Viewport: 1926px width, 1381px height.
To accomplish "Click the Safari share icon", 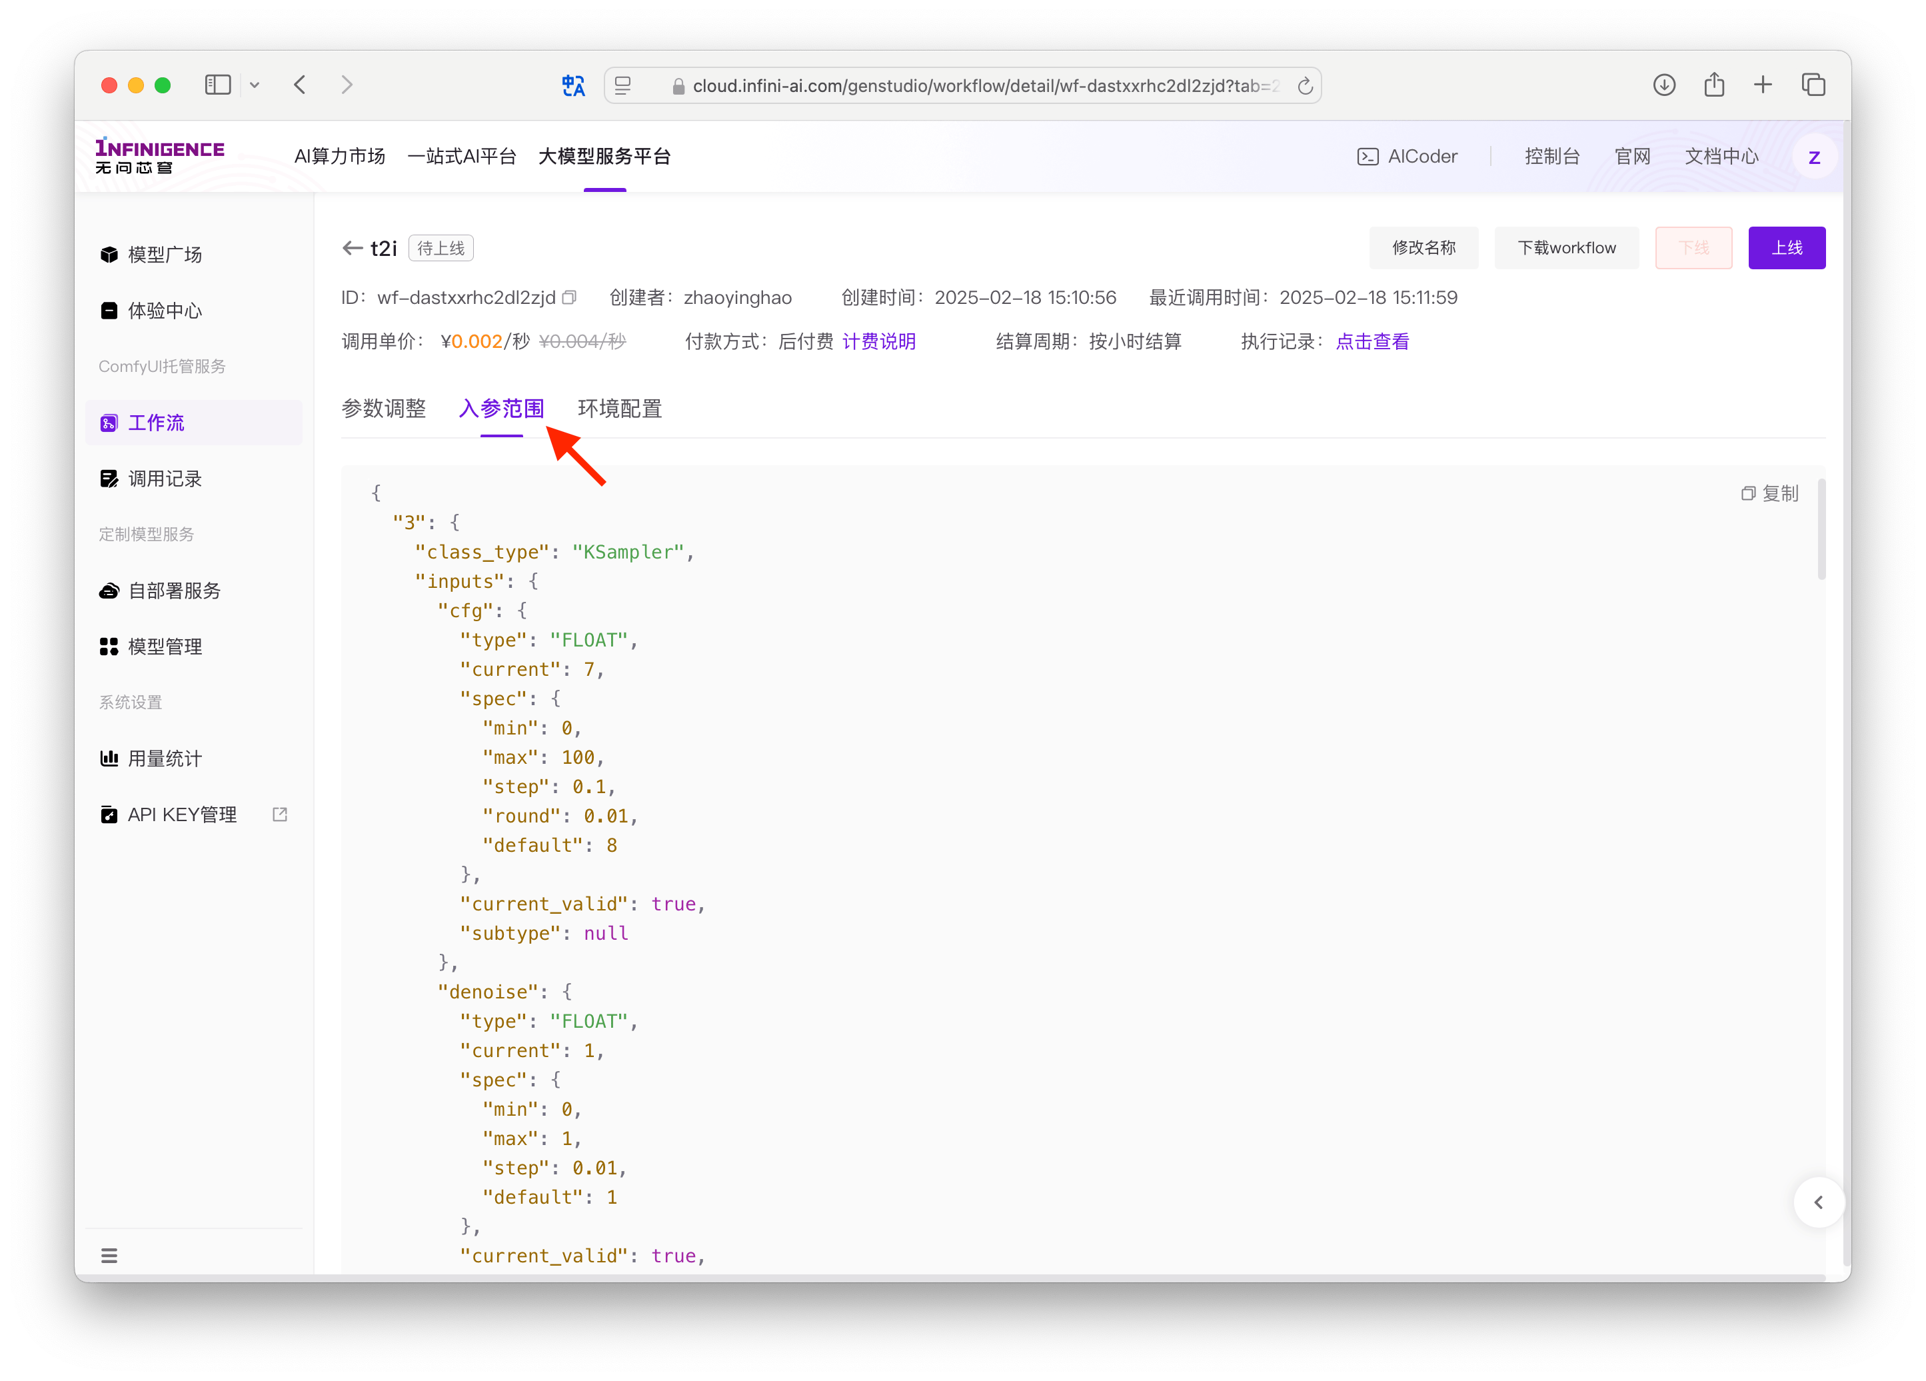I will [1713, 85].
